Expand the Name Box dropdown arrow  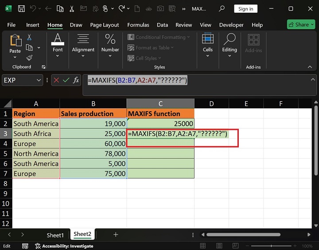(x=39, y=80)
